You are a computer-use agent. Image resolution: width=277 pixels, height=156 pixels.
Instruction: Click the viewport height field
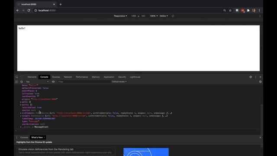(x=143, y=16)
